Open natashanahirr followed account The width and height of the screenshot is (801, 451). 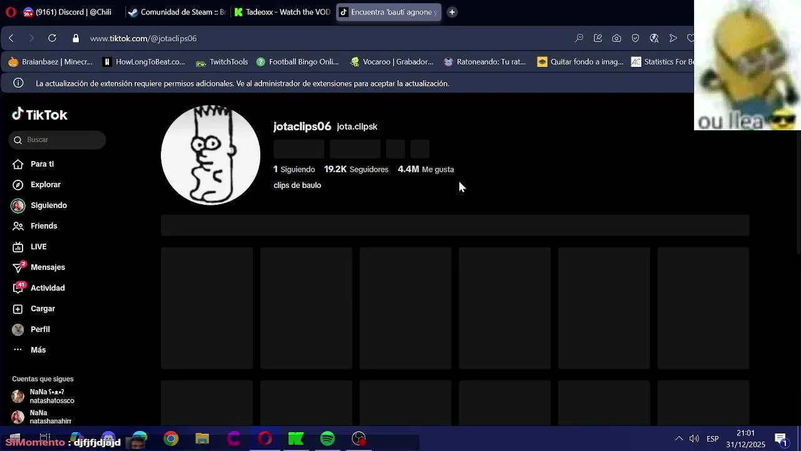(x=41, y=417)
